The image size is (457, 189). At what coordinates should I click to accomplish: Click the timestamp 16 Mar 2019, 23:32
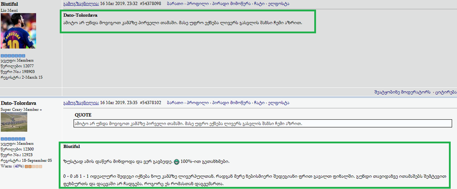[119, 4]
